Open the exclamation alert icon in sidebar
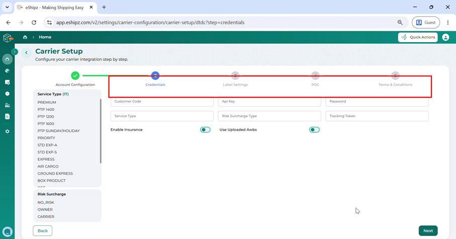This screenshot has height=239, width=456. pos(7,94)
